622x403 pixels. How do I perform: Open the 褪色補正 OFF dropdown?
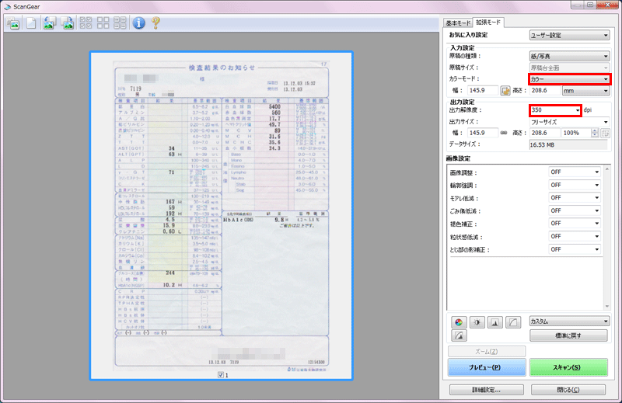click(575, 224)
